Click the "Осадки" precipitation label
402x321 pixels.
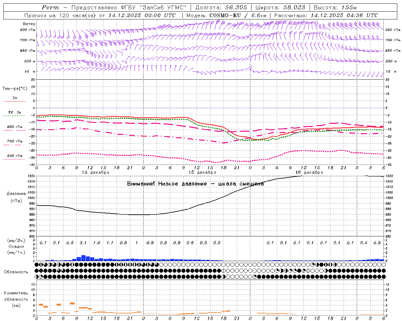click(x=16, y=246)
